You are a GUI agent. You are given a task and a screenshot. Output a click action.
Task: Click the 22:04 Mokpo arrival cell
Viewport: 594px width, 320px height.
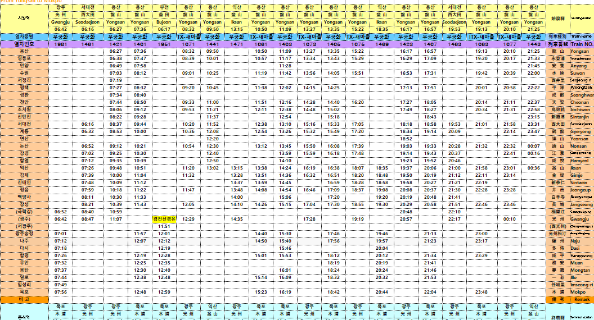430,292
